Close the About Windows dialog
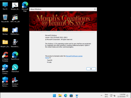The image size is (131, 98). 95,9
